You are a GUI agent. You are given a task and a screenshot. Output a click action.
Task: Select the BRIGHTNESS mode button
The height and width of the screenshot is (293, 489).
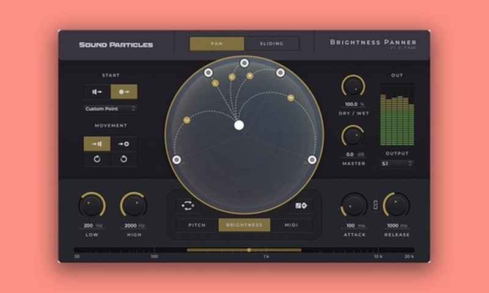click(x=244, y=225)
